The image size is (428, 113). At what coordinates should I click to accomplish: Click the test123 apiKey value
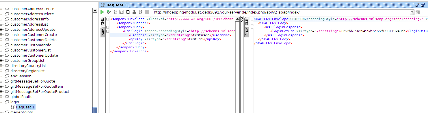pyautogui.click(x=196, y=39)
